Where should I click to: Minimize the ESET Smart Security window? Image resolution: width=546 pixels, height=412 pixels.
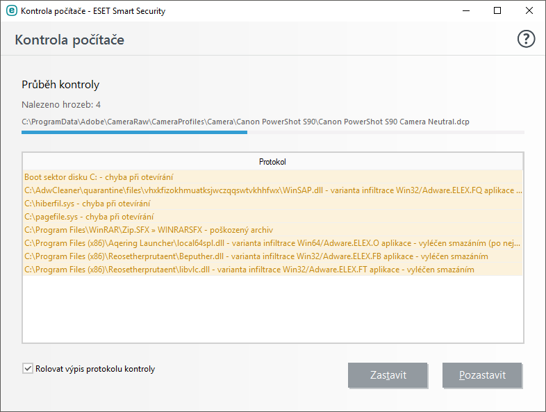[x=466, y=11]
